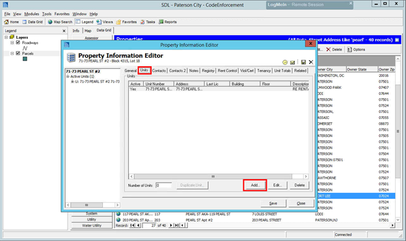Image resolution: width=406 pixels, height=241 pixels.
Task: Switch to the Viol/Cert tab
Action: (247, 71)
